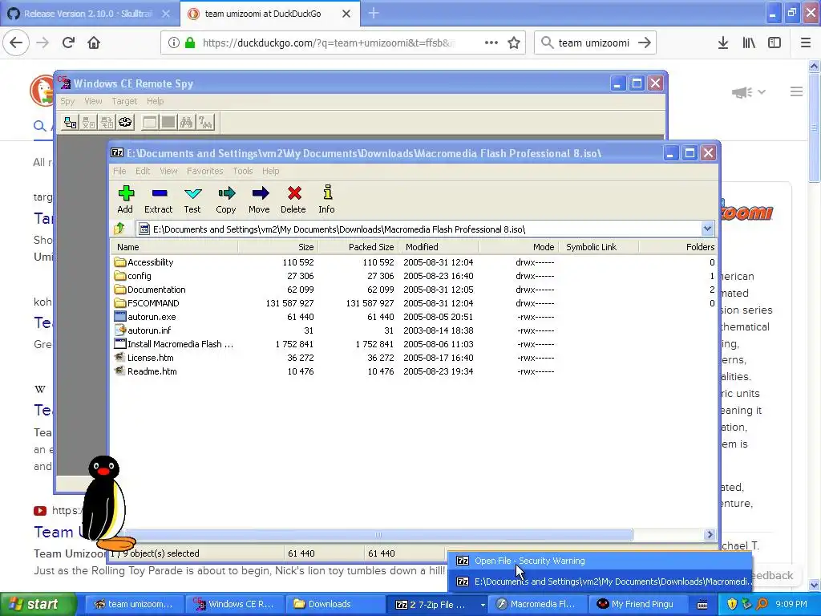Click the Copy toolbar icon in 7-Zip

point(225,199)
